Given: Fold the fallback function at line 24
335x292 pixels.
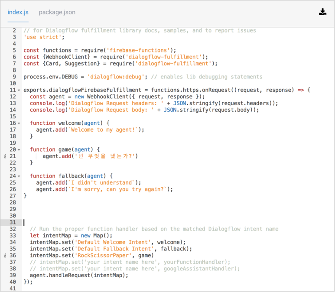Looking at the screenshot, I should tap(19, 176).
